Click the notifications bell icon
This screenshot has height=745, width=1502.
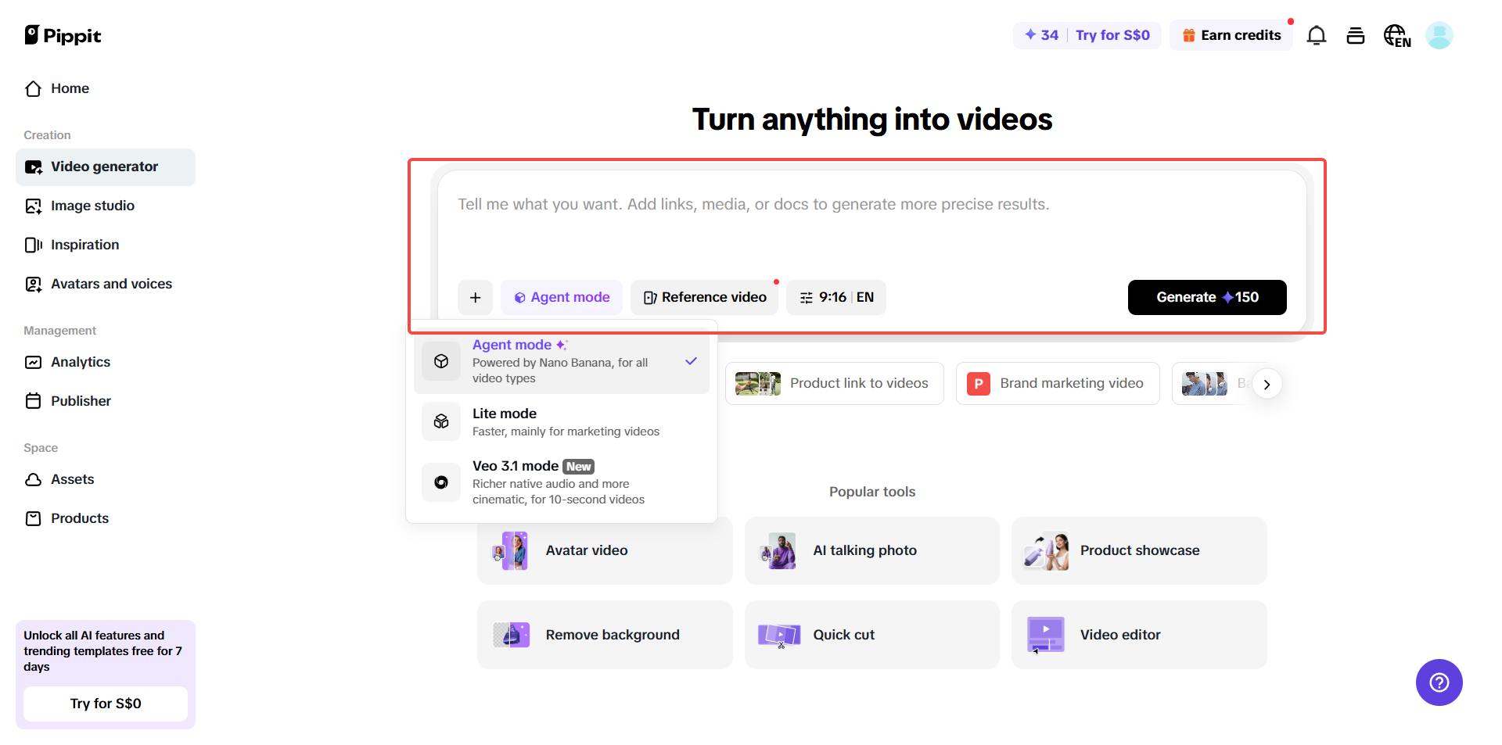click(1317, 35)
